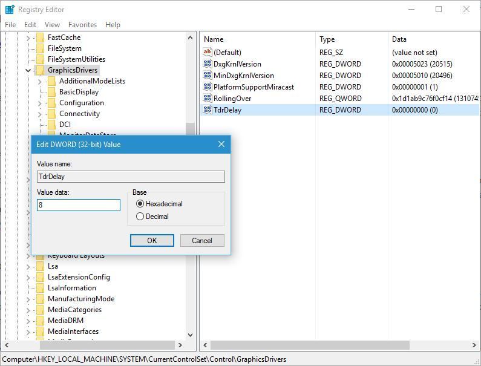Expand the Configuration tree node
481x366 pixels.
tap(39, 103)
